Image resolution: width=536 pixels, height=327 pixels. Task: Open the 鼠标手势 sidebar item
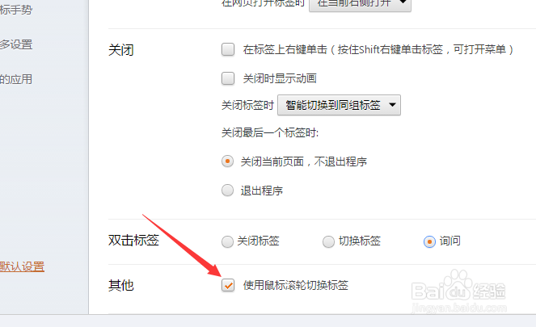coord(15,10)
